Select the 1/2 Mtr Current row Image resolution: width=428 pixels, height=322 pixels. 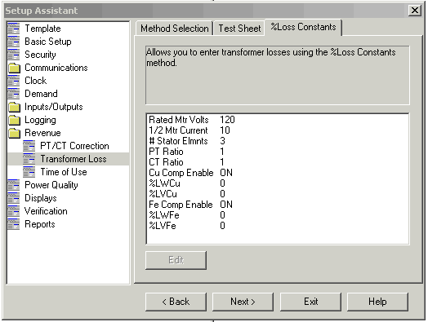pos(278,130)
